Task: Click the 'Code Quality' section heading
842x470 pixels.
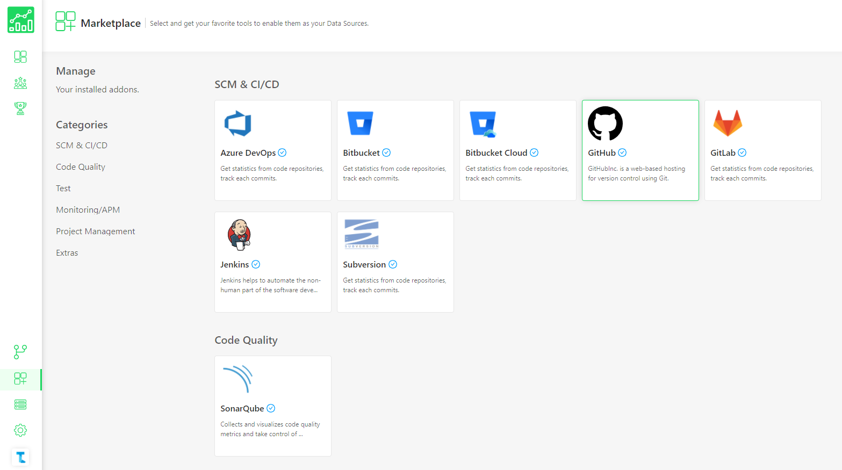Action: pos(246,341)
